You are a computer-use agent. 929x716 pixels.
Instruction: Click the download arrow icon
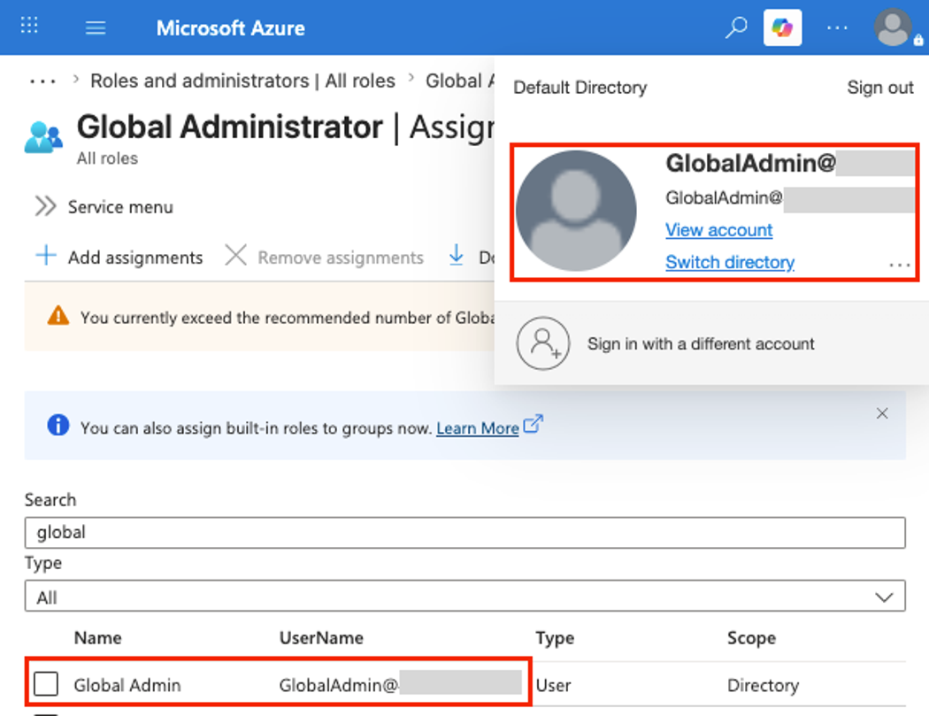[457, 256]
